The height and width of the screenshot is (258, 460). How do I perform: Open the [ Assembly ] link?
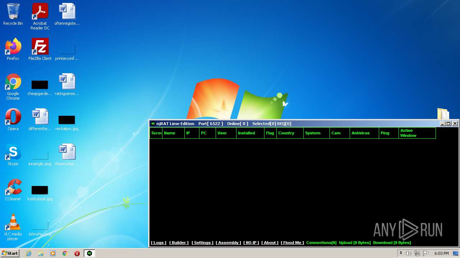(x=228, y=243)
